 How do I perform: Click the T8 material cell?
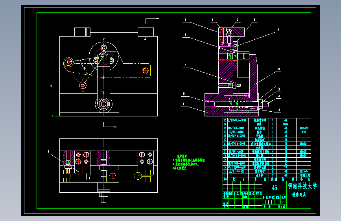[286, 167]
